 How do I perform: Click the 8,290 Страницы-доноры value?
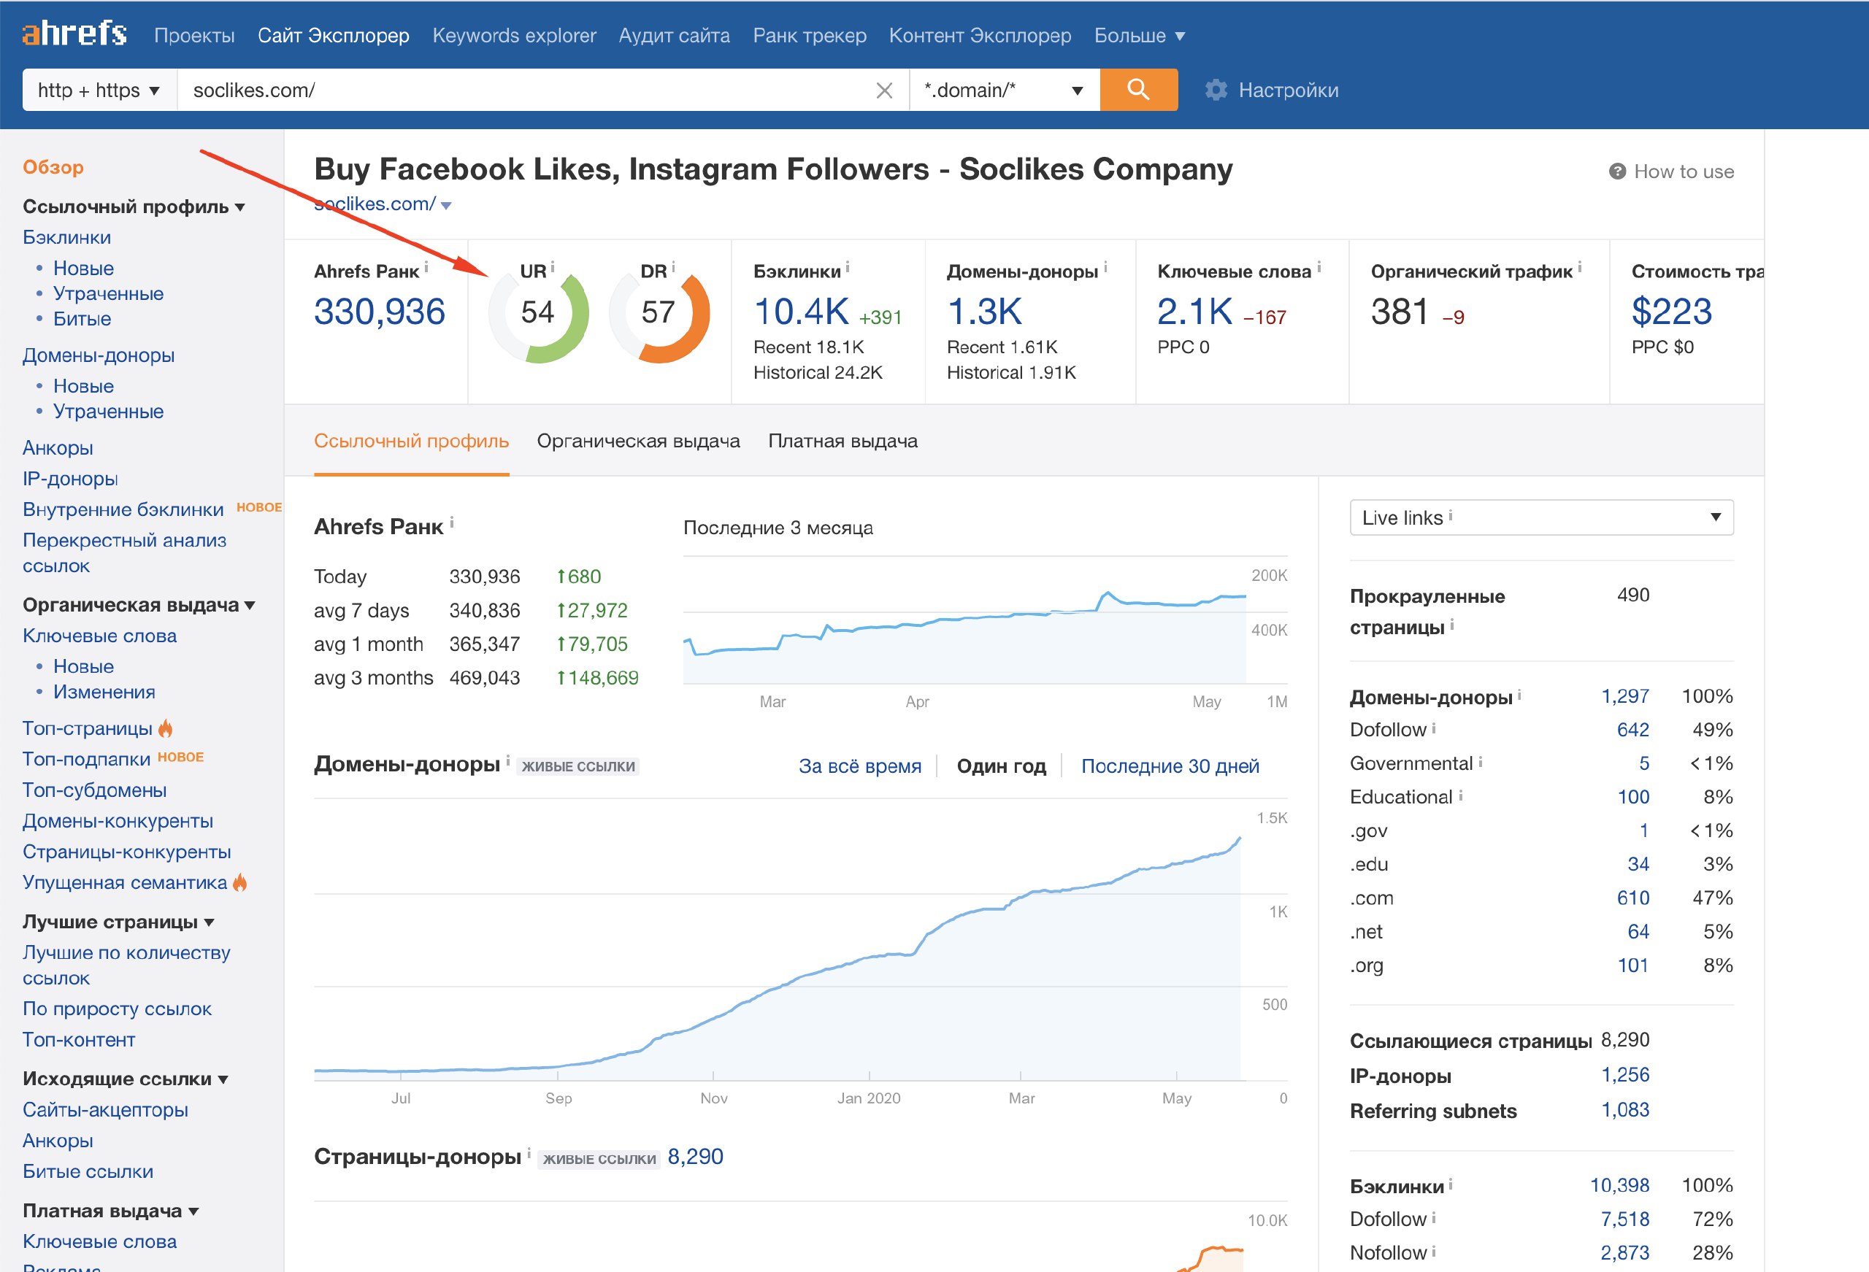pyautogui.click(x=696, y=1156)
